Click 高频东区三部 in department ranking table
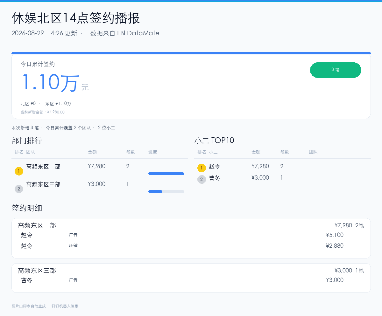Viewport: 382px width, 316px height. (43, 184)
